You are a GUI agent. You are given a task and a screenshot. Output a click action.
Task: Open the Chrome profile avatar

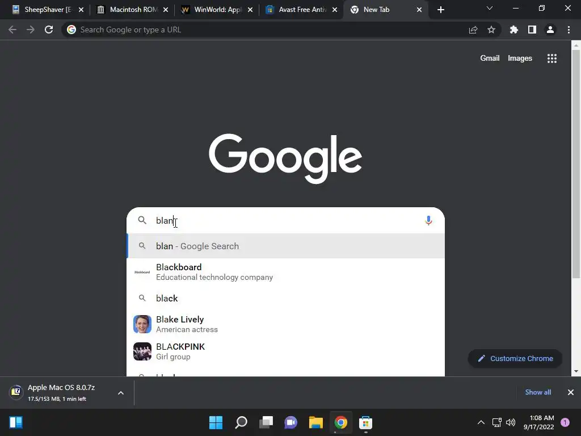tap(550, 30)
